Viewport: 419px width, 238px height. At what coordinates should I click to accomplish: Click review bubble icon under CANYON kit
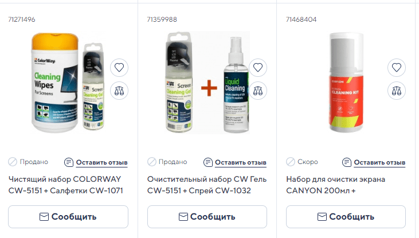pyautogui.click(x=347, y=162)
